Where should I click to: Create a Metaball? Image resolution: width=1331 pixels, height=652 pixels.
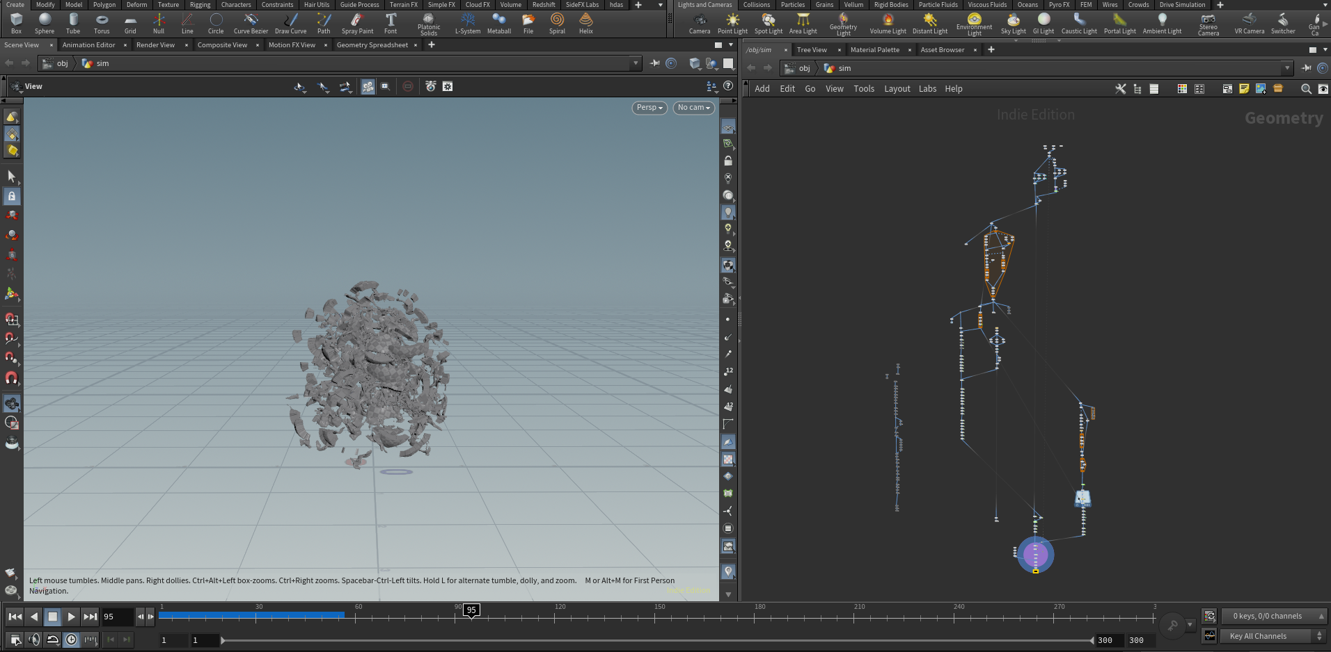498,23
